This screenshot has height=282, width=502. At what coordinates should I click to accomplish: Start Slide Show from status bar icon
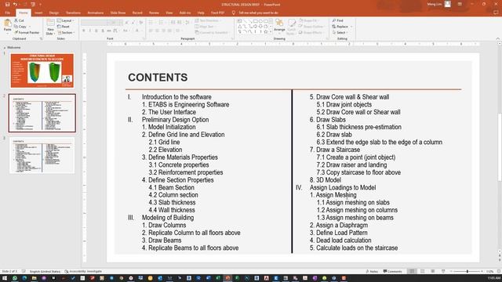coord(443,272)
